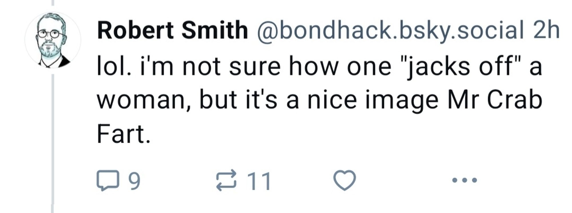Click the word "Fart." on the last line
The width and height of the screenshot is (572, 213).
(123, 134)
